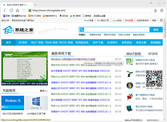The height and width of the screenshot is (122, 167).
Task: Reload the page with the refresh icon
Action: 11,10
